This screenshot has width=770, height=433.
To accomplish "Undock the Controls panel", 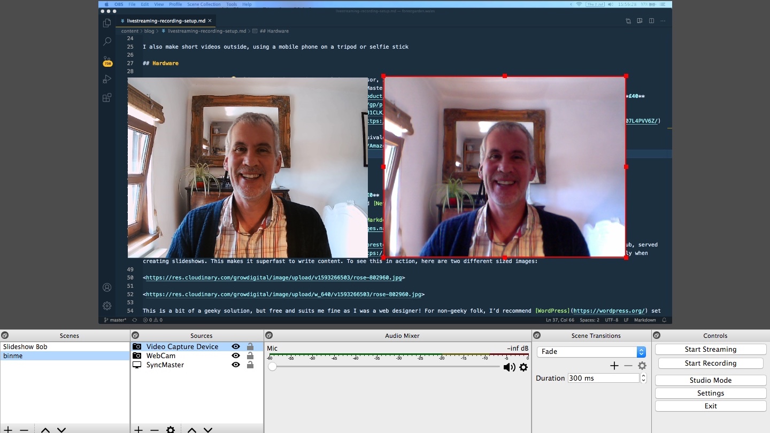I will pos(657,336).
